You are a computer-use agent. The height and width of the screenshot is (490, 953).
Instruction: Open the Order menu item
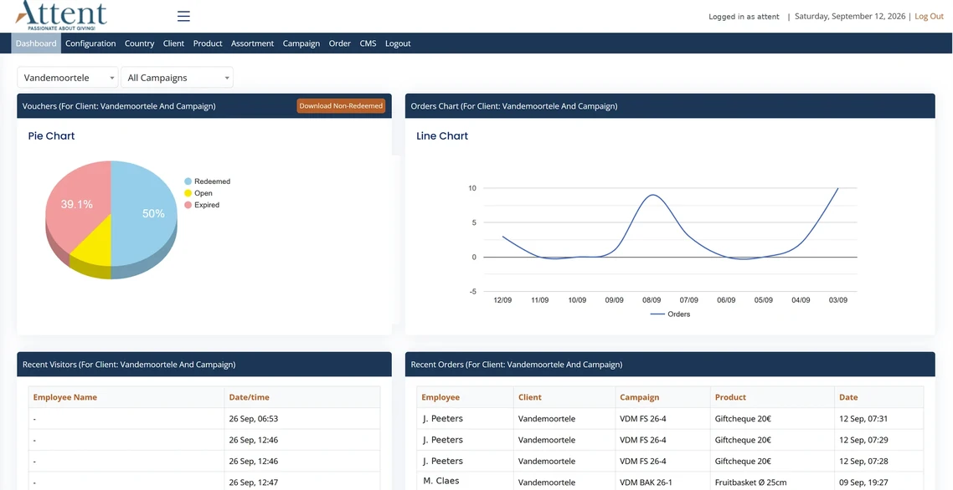340,43
